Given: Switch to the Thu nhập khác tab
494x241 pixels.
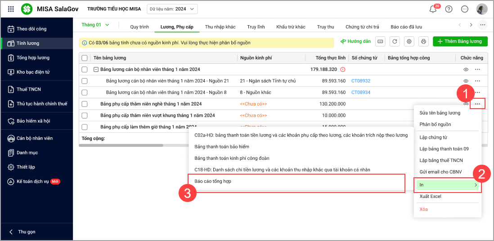Looking at the screenshot, I should point(220,27).
